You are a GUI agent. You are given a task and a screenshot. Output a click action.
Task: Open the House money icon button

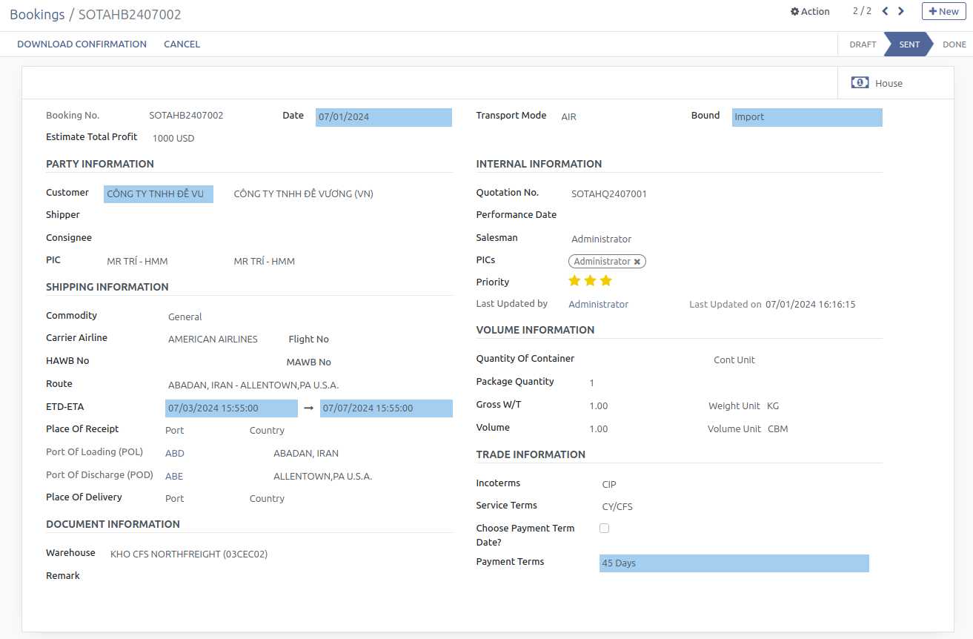(x=877, y=83)
